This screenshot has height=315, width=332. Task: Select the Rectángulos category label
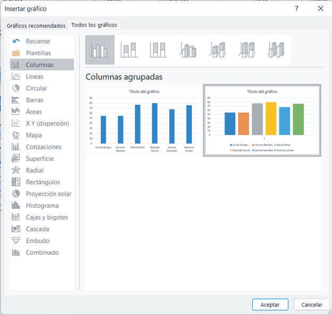click(43, 182)
